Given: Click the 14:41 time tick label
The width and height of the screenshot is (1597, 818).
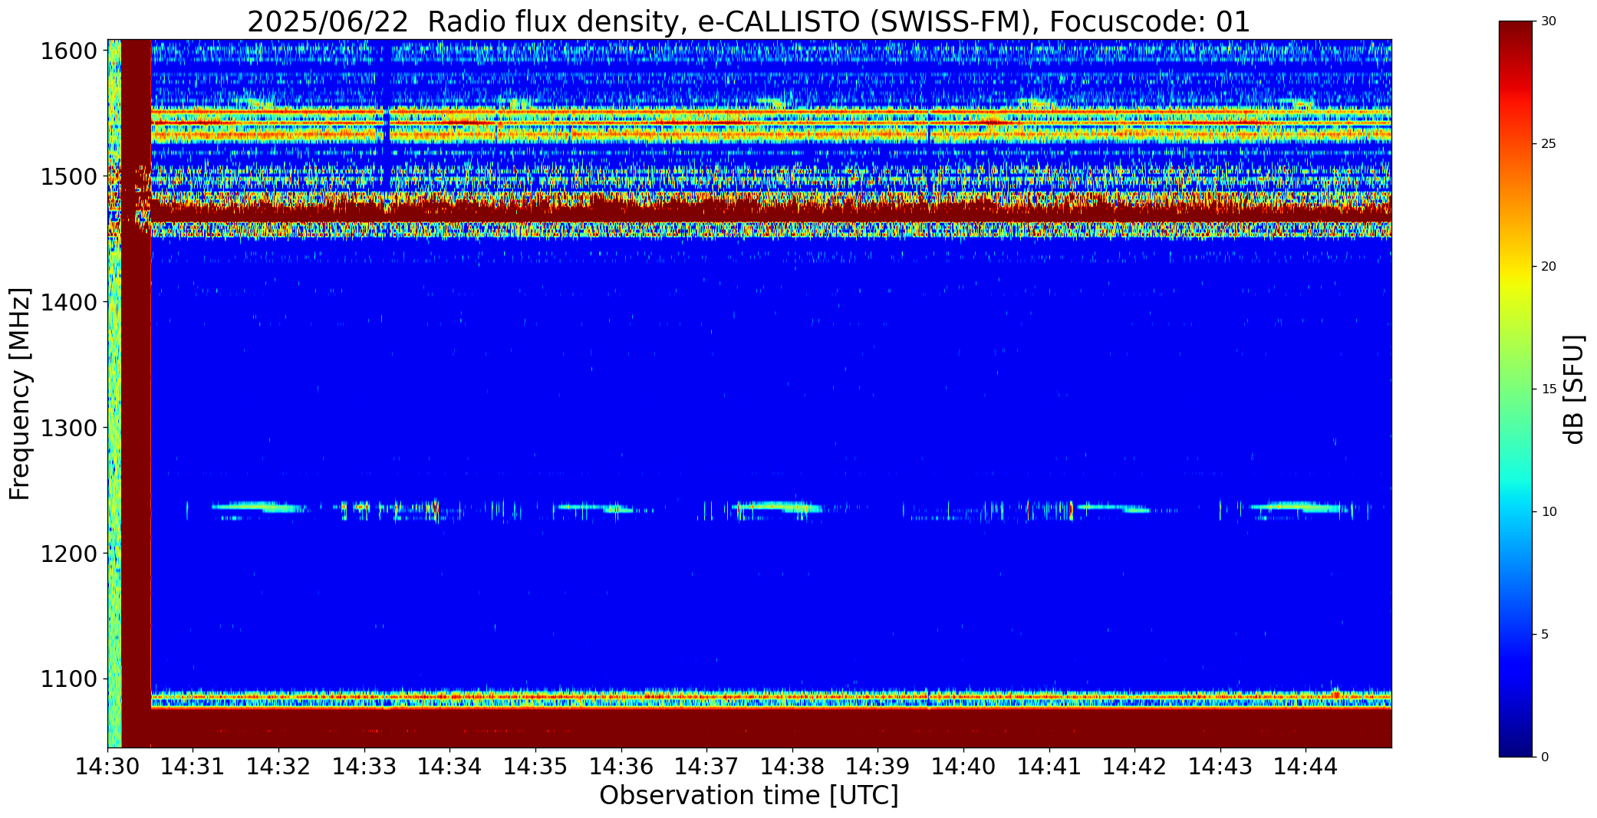Looking at the screenshot, I should 1049,767.
